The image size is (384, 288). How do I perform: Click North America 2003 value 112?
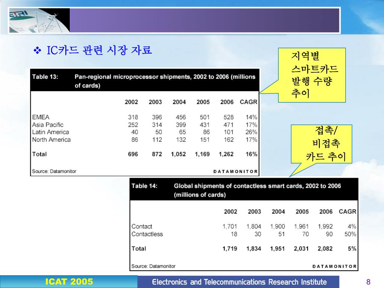157,139
